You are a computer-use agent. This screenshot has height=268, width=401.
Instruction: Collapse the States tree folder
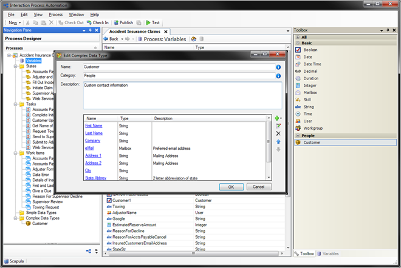[x=16, y=66]
